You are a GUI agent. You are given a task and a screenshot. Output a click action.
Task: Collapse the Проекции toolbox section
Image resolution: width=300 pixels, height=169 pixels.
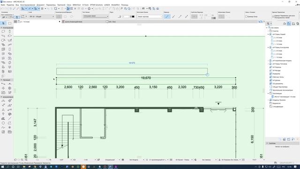tap(1, 80)
